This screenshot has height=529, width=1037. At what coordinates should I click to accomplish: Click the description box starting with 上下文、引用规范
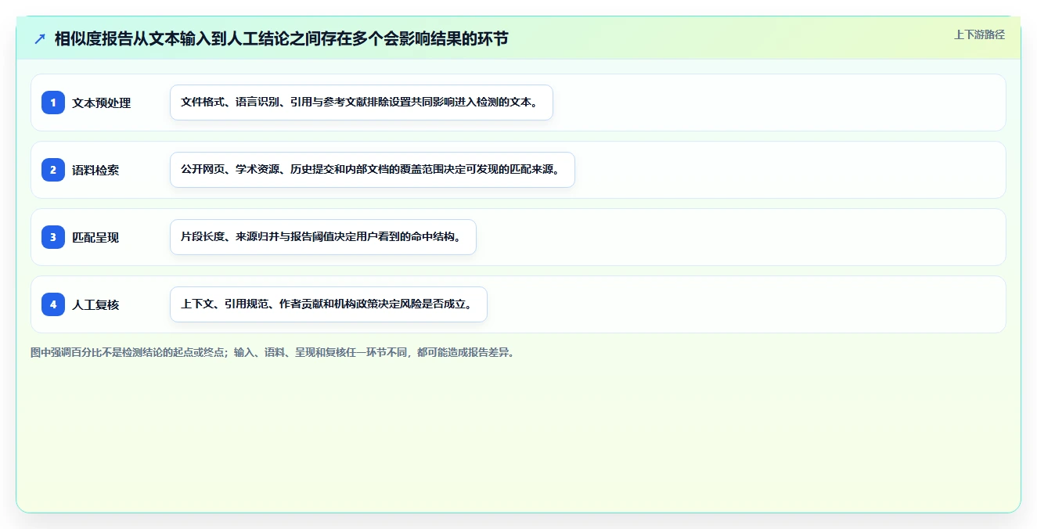329,304
